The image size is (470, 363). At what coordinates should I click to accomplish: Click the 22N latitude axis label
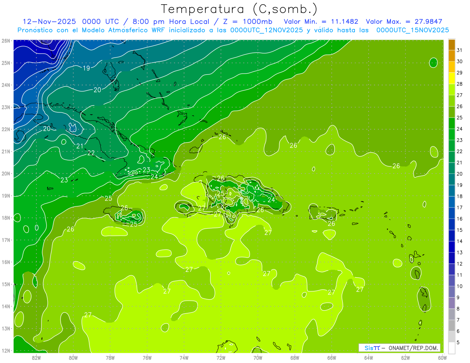click(x=5, y=129)
